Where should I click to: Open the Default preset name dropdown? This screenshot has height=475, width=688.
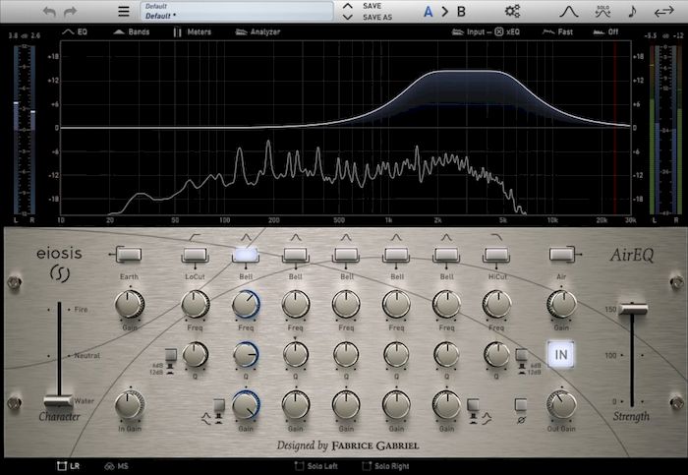(236, 12)
